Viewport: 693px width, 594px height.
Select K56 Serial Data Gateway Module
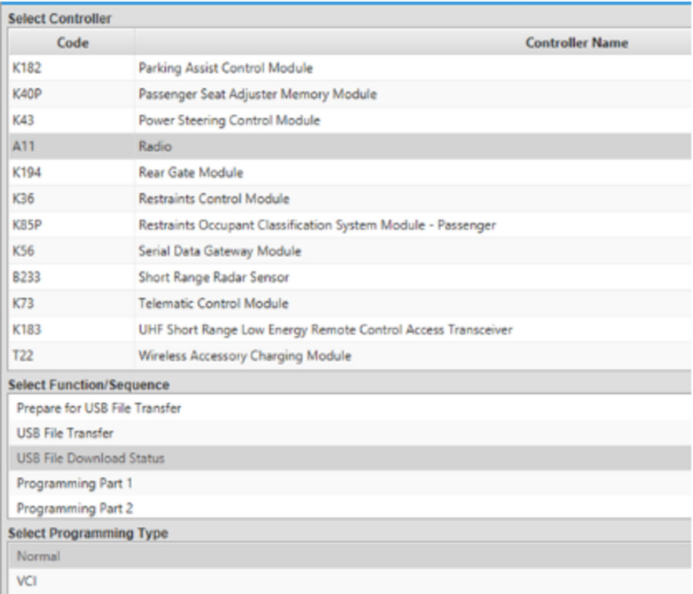click(x=351, y=251)
